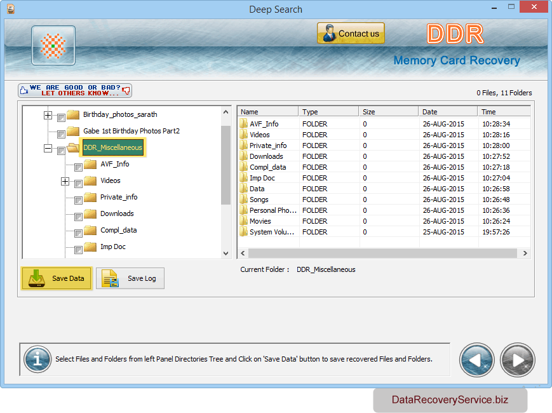Click Movies folder icon in file list
The width and height of the screenshot is (552, 413).
coord(243,221)
